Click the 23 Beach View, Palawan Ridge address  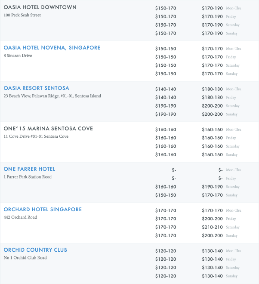pyautogui.click(x=52, y=96)
